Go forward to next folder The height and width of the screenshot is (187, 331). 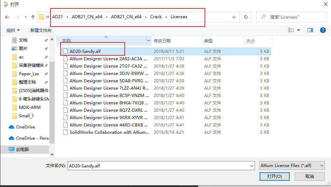(x=17, y=17)
